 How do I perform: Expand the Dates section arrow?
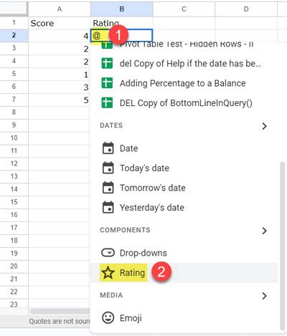click(264, 126)
